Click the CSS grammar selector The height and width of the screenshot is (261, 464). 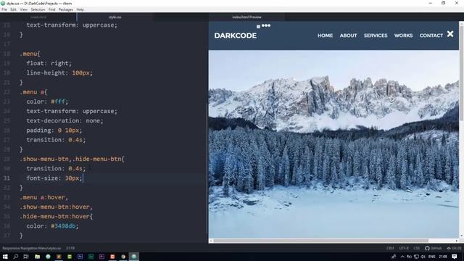417,248
